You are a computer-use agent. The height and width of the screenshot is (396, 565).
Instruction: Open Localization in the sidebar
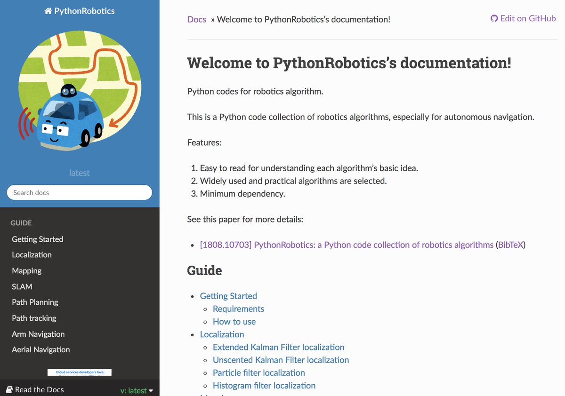(32, 254)
